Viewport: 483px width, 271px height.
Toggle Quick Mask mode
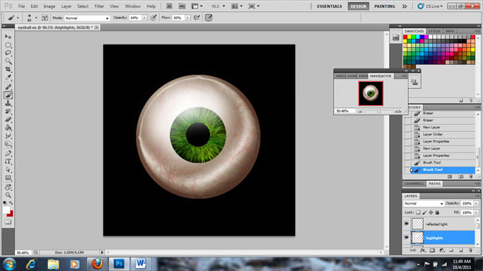[8, 222]
